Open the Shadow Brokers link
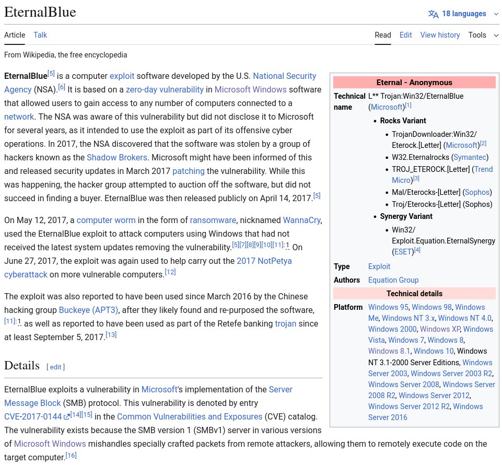Screen dimensions: 502x465 117,157
